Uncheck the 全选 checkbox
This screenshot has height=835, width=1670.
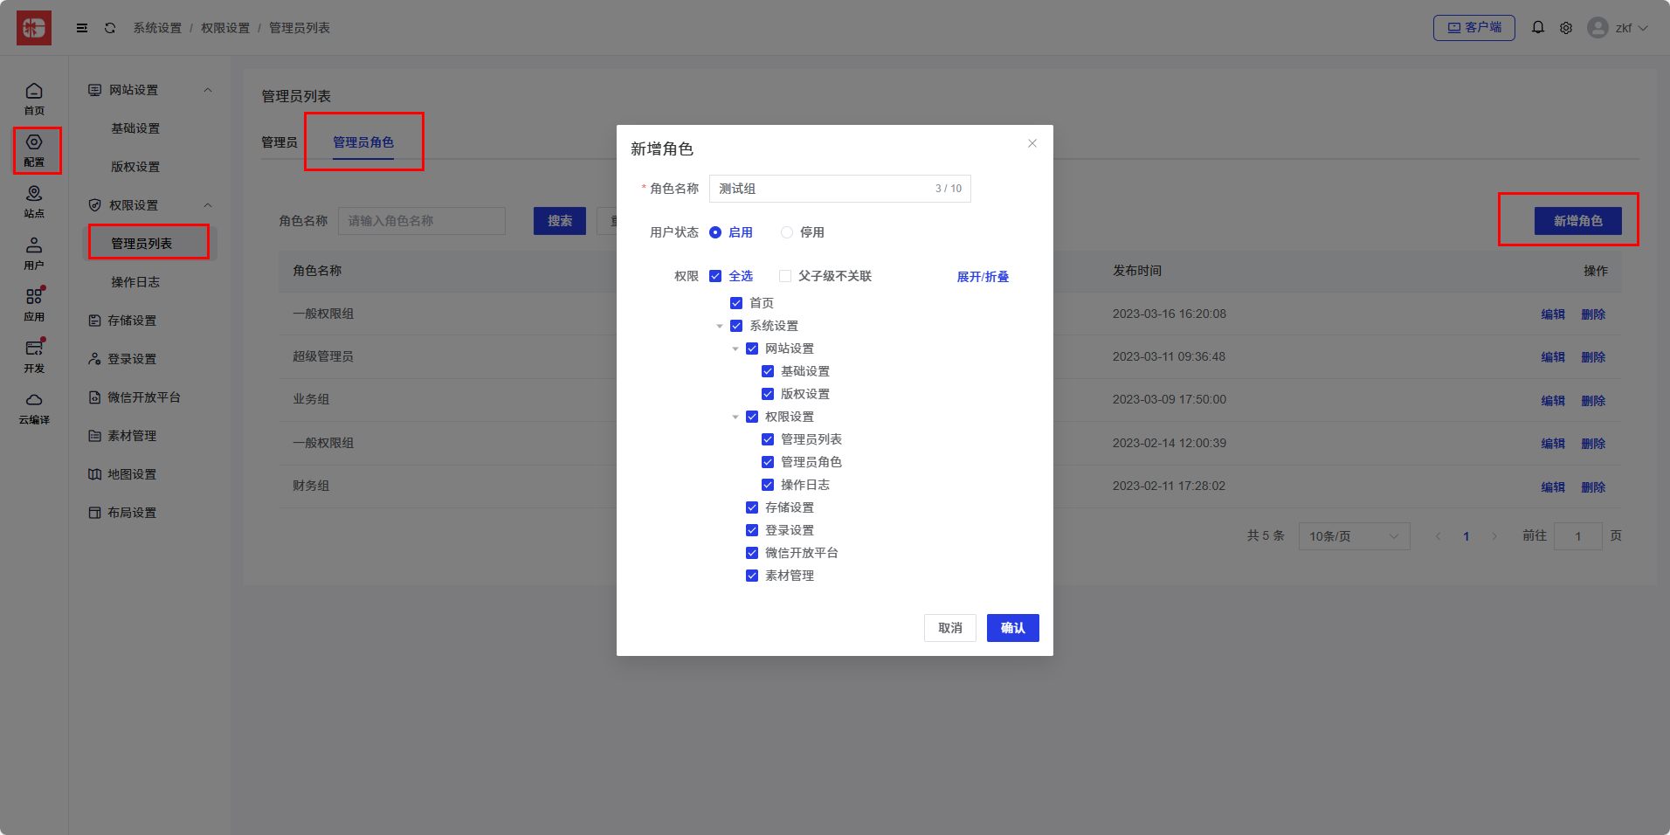pyautogui.click(x=715, y=276)
